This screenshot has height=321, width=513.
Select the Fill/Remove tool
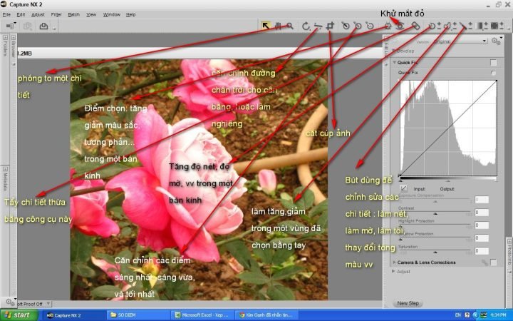pyautogui.click(x=494, y=26)
